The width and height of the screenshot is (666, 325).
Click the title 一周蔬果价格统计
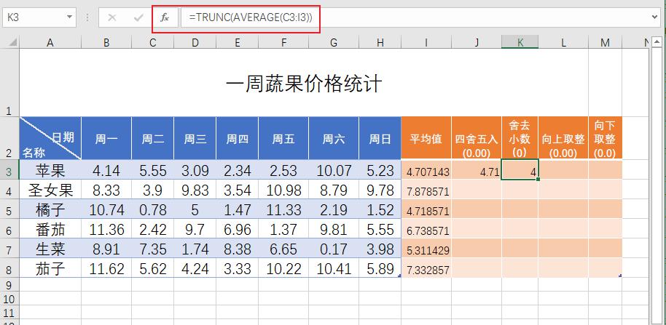pos(304,84)
